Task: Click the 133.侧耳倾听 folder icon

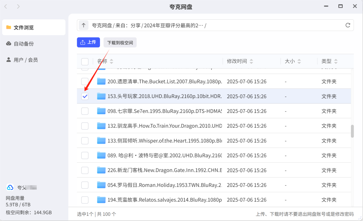Action: pos(101,140)
